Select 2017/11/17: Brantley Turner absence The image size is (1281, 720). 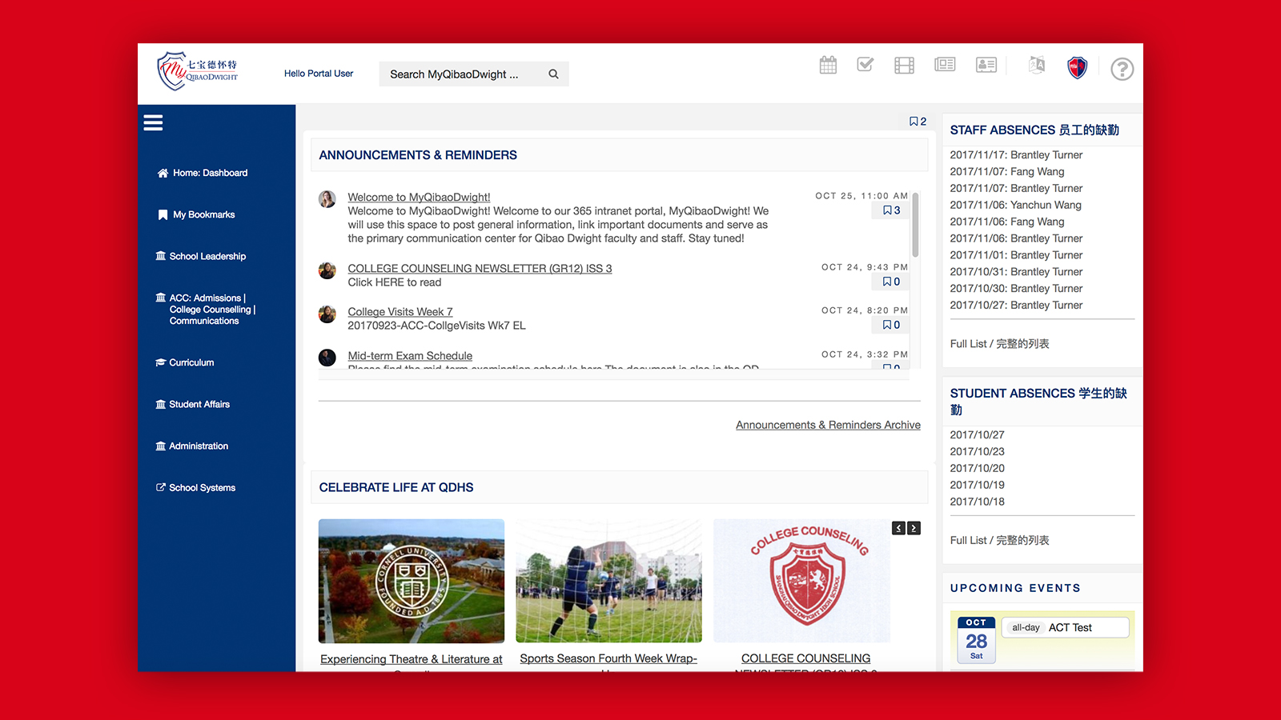[1016, 154]
